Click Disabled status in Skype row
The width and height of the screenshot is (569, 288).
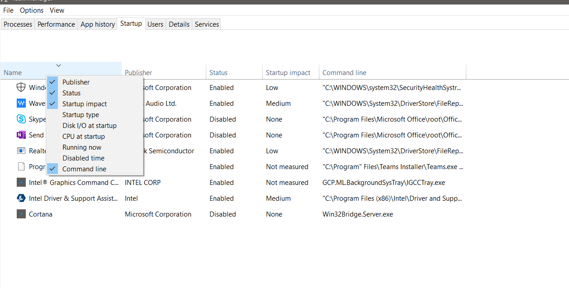pyautogui.click(x=223, y=119)
